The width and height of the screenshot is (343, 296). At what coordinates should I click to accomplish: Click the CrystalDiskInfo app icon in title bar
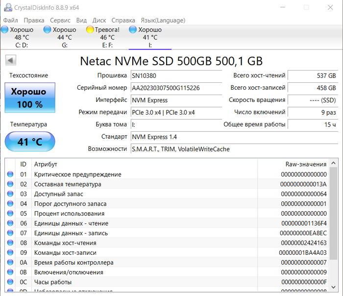(8, 7)
